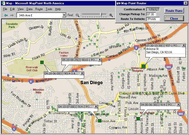The image size is (189, 135).
Task: Click the Riverwalk Golf Club label
Action: tap(32, 69)
